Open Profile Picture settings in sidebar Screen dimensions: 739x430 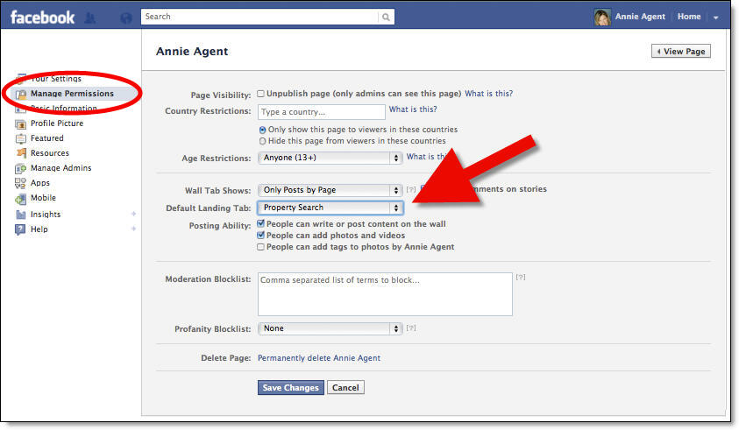click(57, 123)
